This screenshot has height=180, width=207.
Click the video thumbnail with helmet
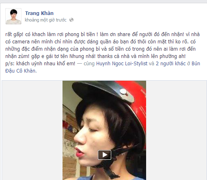pyautogui.click(x=104, y=130)
